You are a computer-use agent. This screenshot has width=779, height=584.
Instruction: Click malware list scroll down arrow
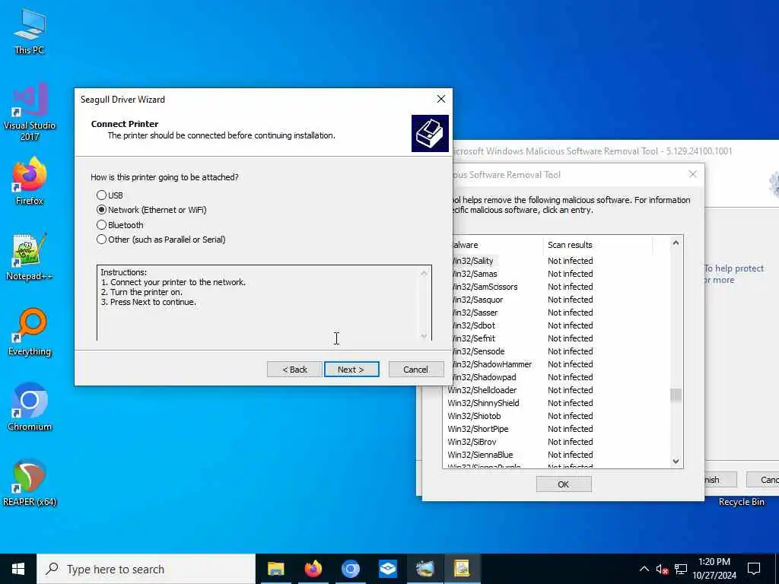pos(676,462)
